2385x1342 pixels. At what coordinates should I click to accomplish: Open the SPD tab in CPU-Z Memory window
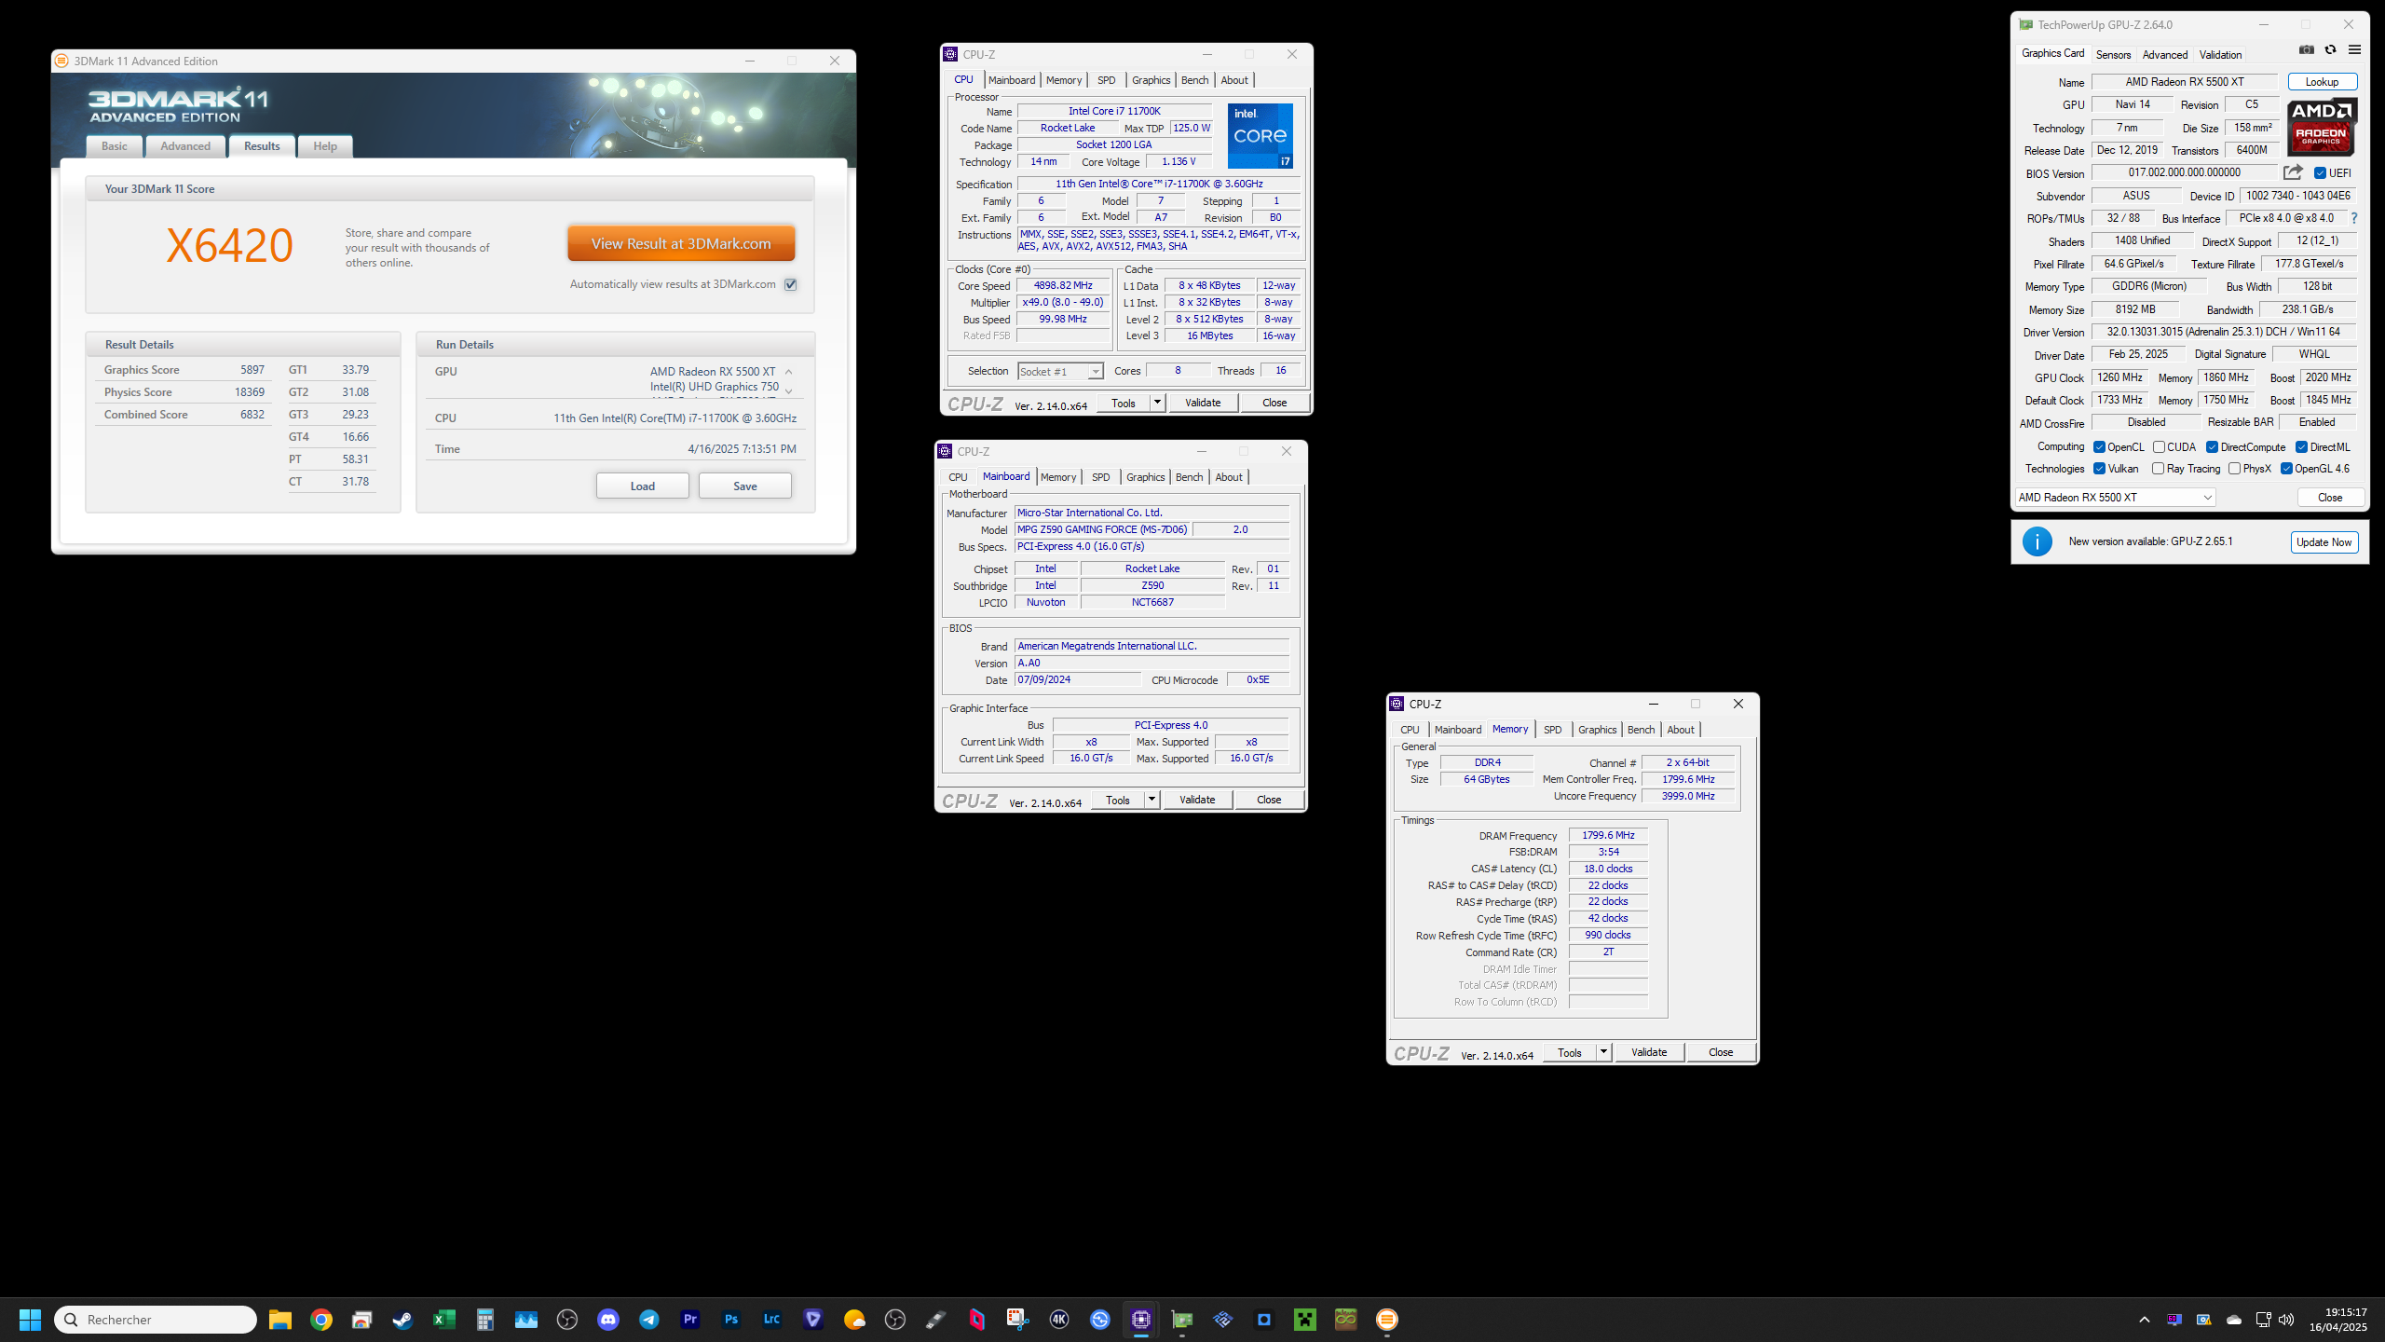pos(1552,730)
